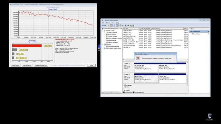Click Compare Another Drive in HD Tach
The height and width of the screenshot is (124, 221).
pyautogui.click(x=41, y=65)
